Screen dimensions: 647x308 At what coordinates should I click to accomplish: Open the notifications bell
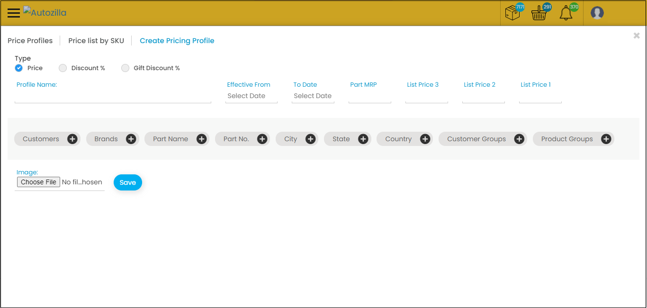[566, 13]
